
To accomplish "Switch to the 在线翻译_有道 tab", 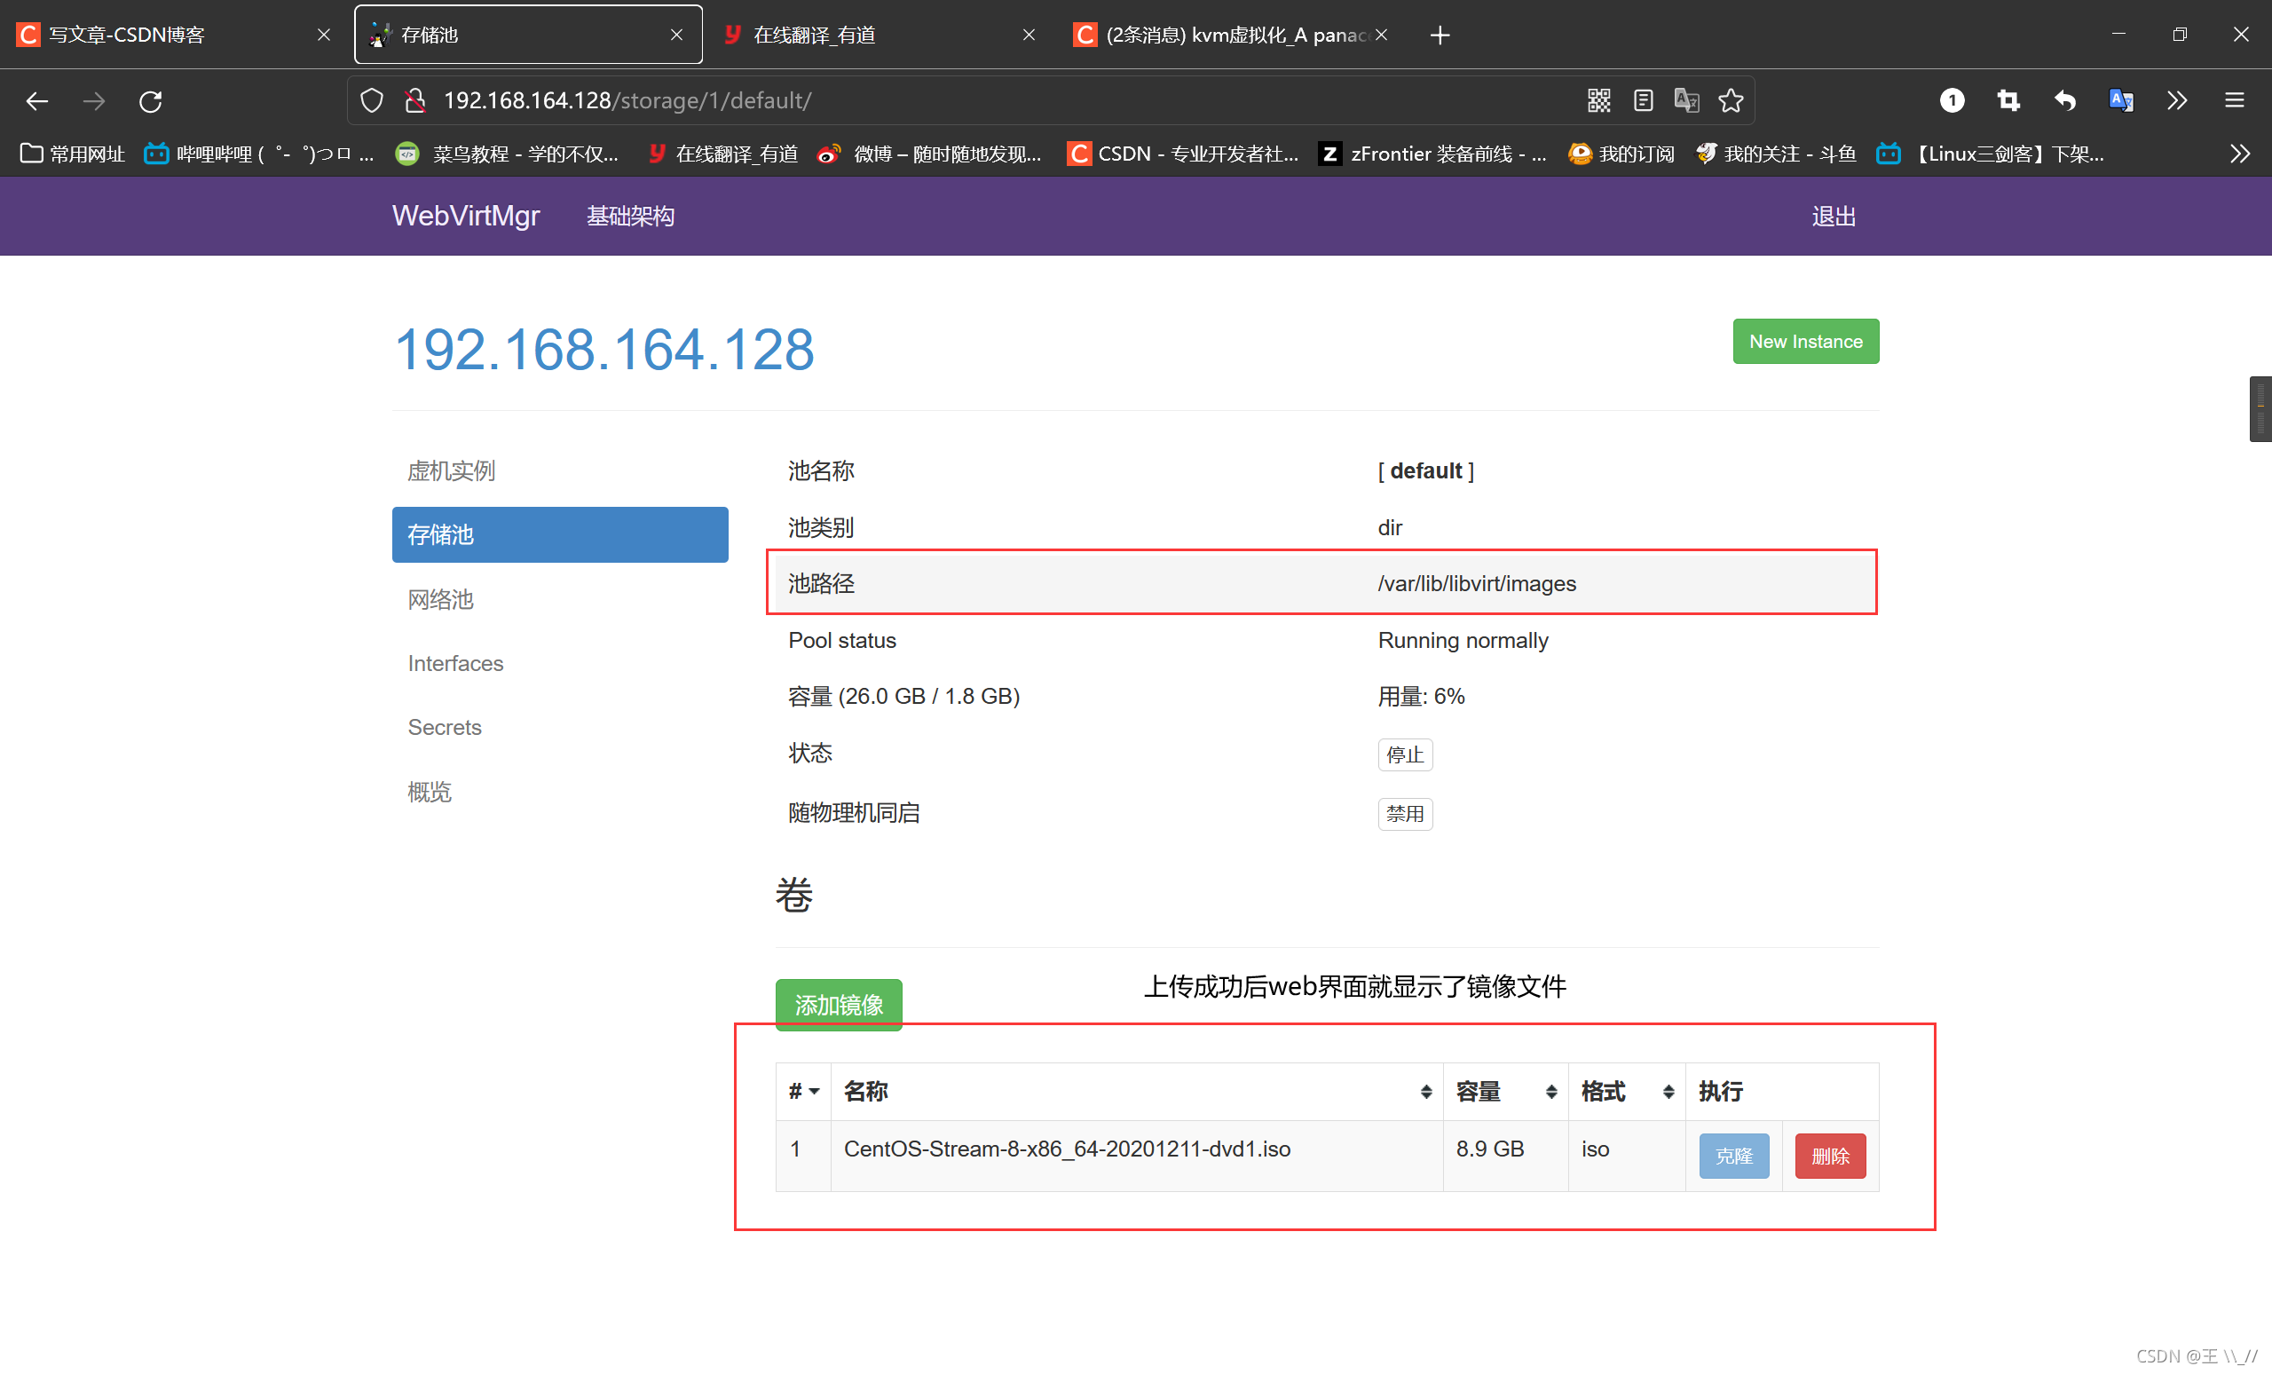I will 880,35.
